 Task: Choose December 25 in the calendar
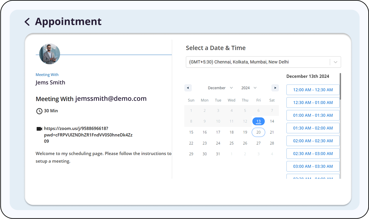[x=231, y=143]
